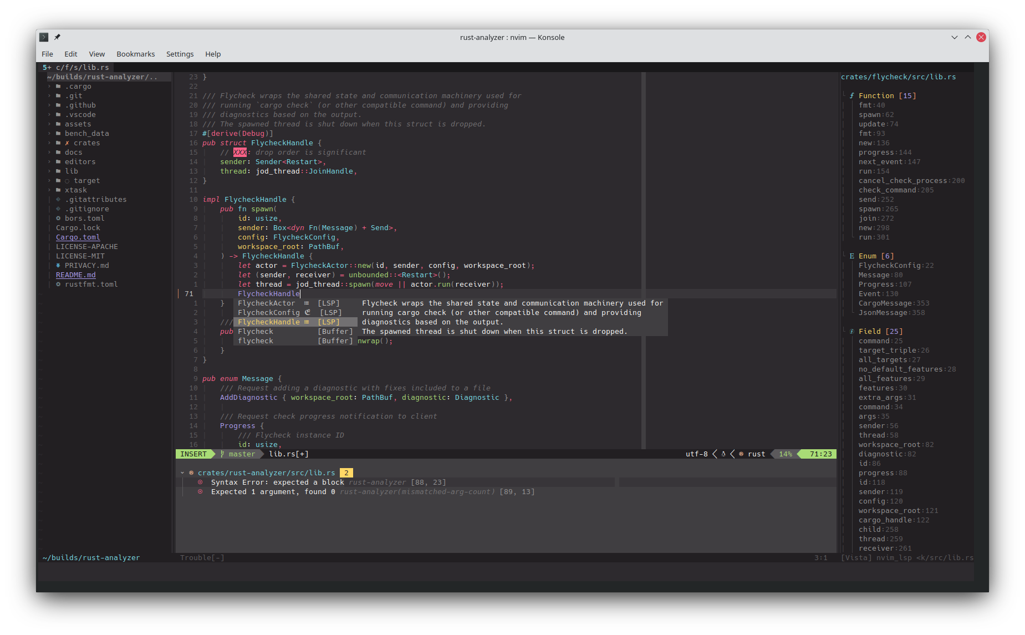Screen dimensions: 1025x635
Task: Click the error icon on Syntax Error row
Action: pyautogui.click(x=200, y=482)
